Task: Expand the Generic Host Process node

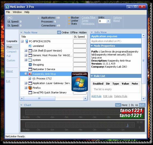Action: pyautogui.click(x=26, y=55)
